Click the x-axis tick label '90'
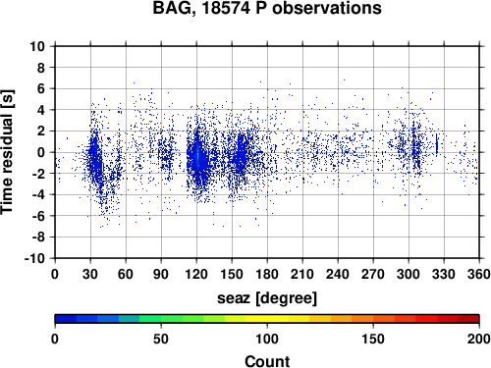Image resolution: width=491 pixels, height=368 pixels. pyautogui.click(x=161, y=274)
